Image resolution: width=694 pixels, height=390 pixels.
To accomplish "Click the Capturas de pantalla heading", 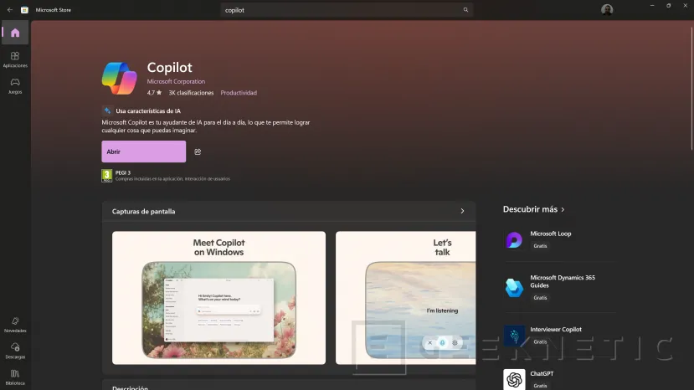I will (x=143, y=211).
